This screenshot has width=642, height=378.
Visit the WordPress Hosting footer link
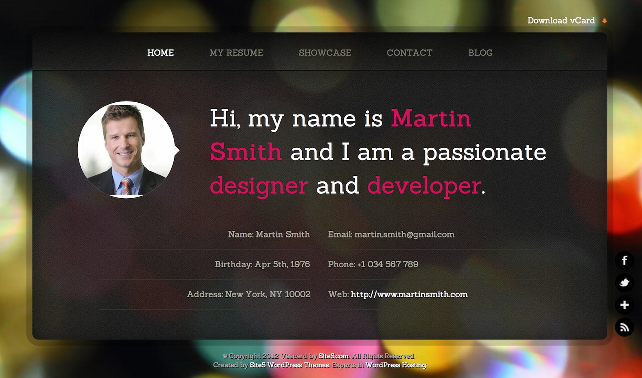[395, 365]
